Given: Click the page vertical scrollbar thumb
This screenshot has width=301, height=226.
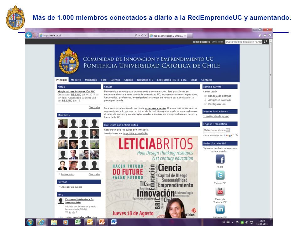Looking at the screenshot, I should (x=271, y=75).
